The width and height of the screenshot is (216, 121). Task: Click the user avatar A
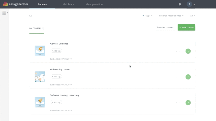tap(189, 4)
